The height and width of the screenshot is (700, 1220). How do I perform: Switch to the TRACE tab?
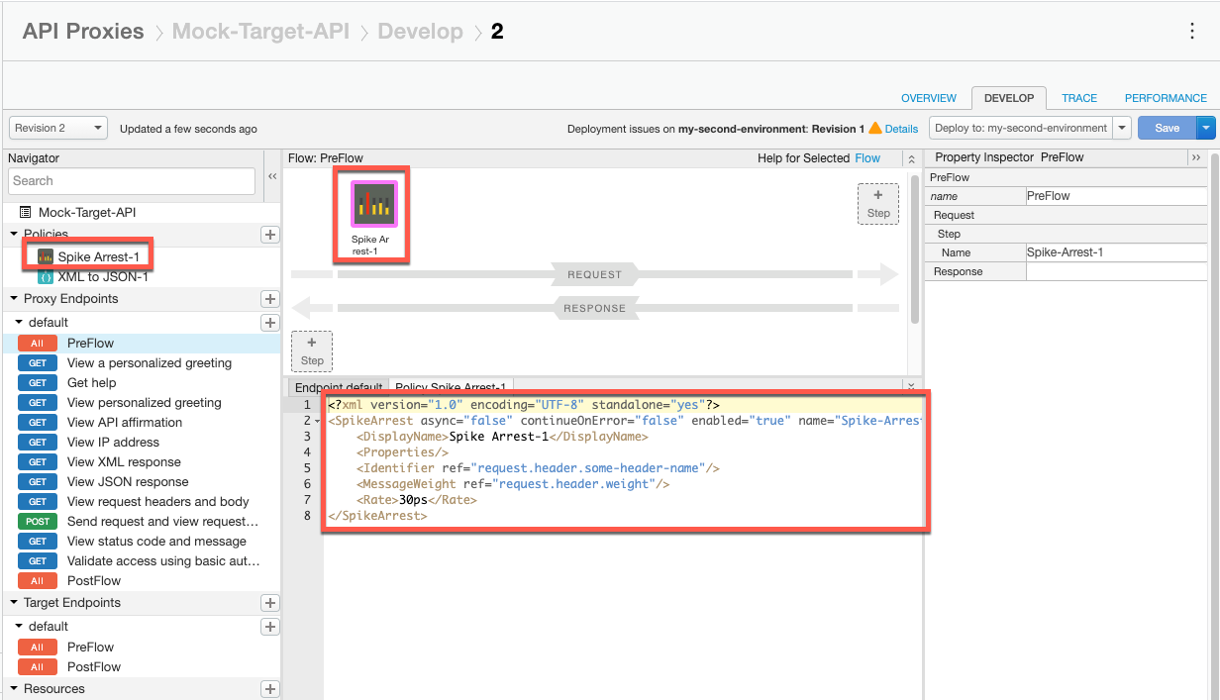(1079, 98)
